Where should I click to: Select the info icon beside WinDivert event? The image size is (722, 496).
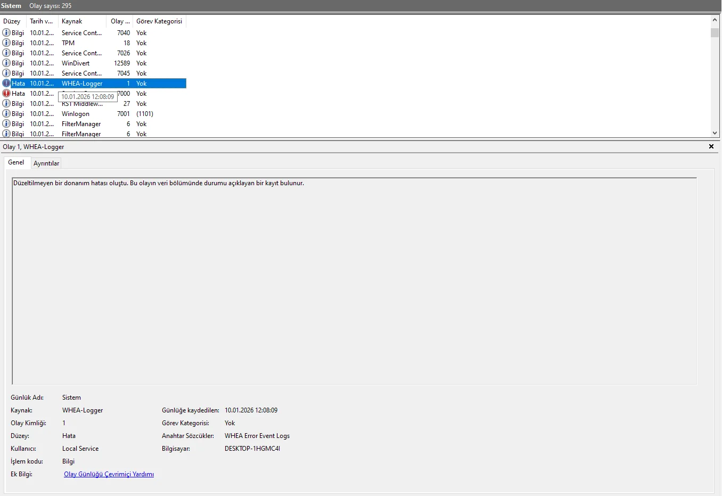6,63
